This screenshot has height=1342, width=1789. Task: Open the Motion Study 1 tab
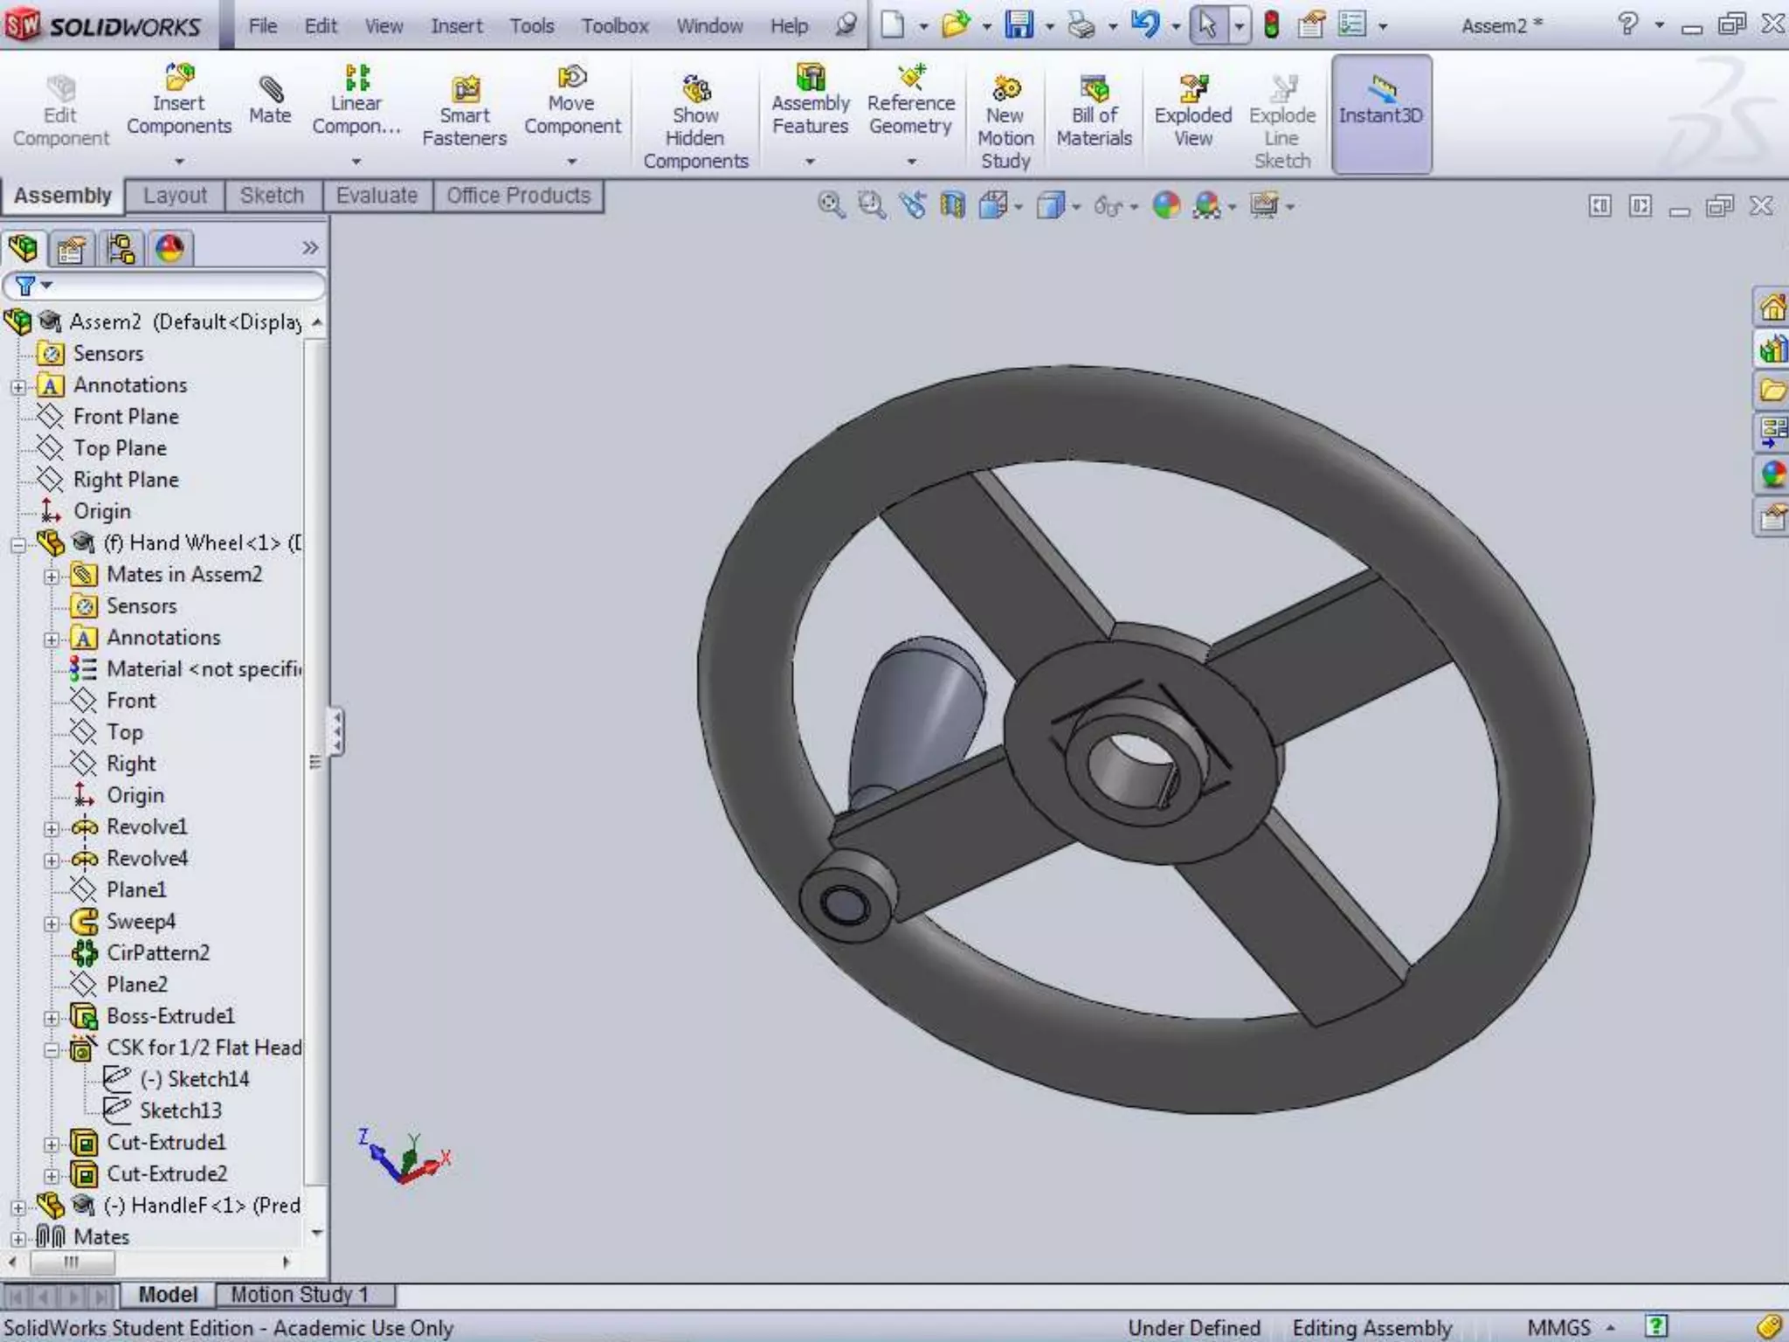point(300,1294)
